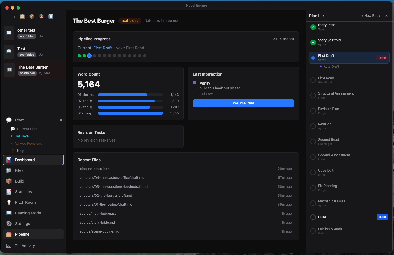Collapse the Chat section with its chevron
The height and width of the screenshot is (255, 394).
(x=61, y=120)
